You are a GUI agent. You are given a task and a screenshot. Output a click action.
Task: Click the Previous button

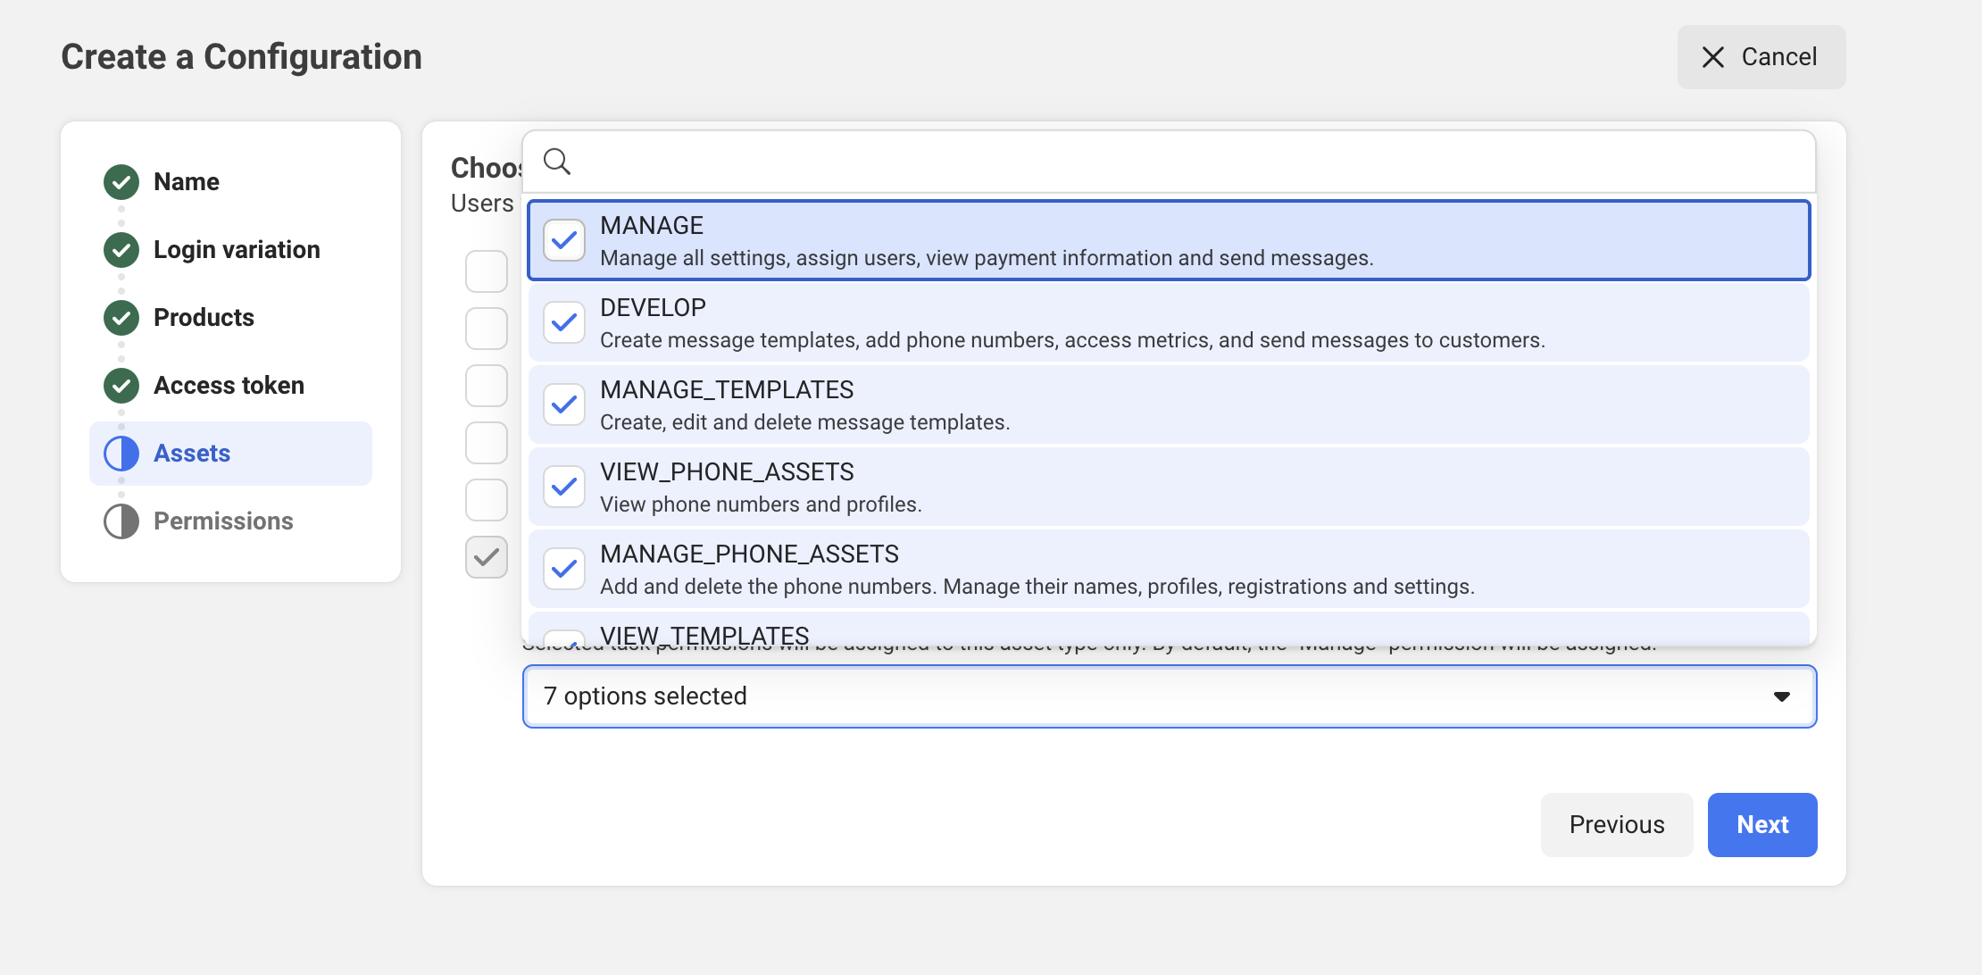(x=1617, y=825)
